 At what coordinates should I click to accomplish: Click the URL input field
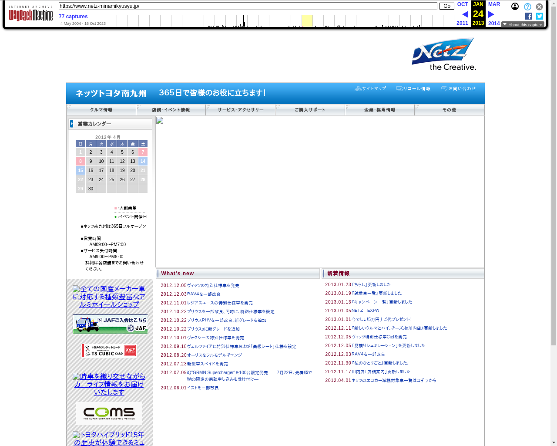(x=248, y=6)
